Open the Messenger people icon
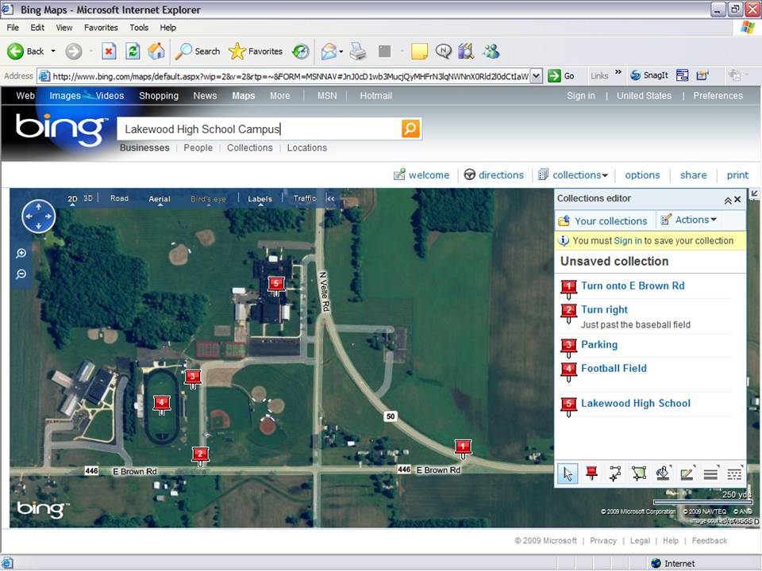This screenshot has height=571, width=762. (x=491, y=51)
